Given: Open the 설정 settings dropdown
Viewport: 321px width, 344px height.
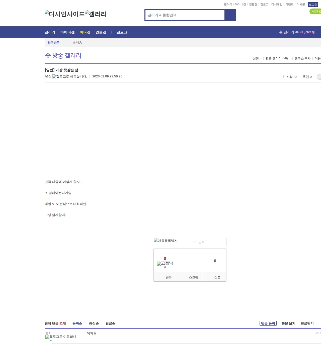Looking at the screenshot, I should coord(256,58).
